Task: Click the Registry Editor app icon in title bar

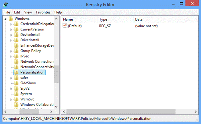Action: 5,5
